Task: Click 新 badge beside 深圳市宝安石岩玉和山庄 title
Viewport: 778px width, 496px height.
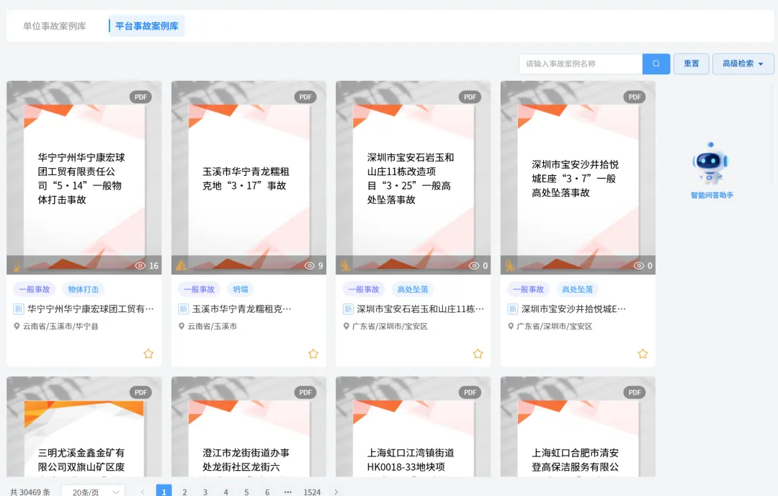Action: tap(348, 309)
